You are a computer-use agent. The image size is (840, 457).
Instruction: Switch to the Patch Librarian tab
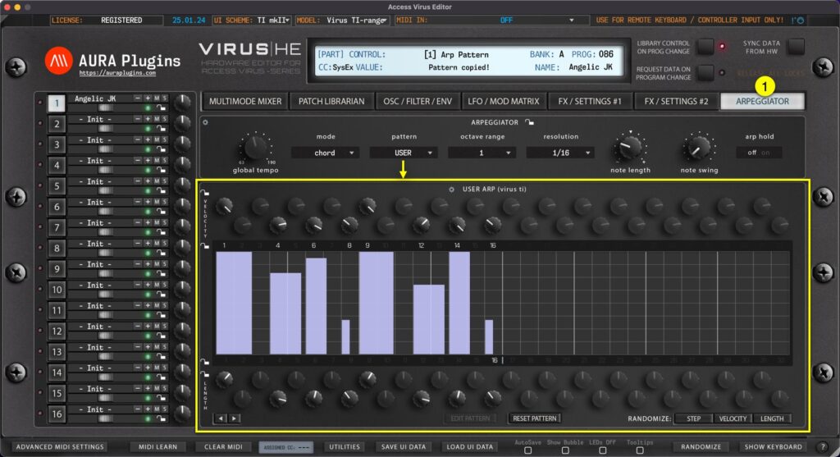(x=331, y=101)
